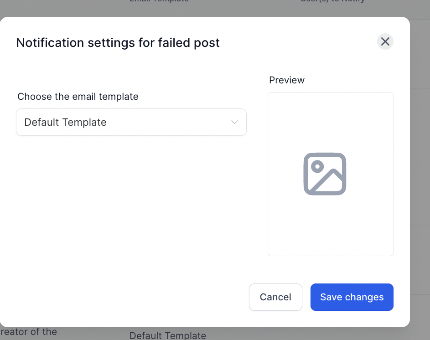
Task: Click 'Default Template' text in background row
Action: tap(167, 335)
